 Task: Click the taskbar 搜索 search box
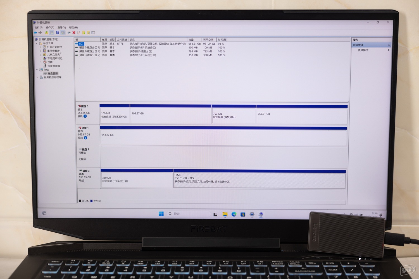tap(189, 214)
